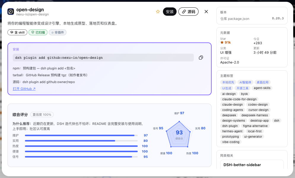Select the prototyping tag

231,136
